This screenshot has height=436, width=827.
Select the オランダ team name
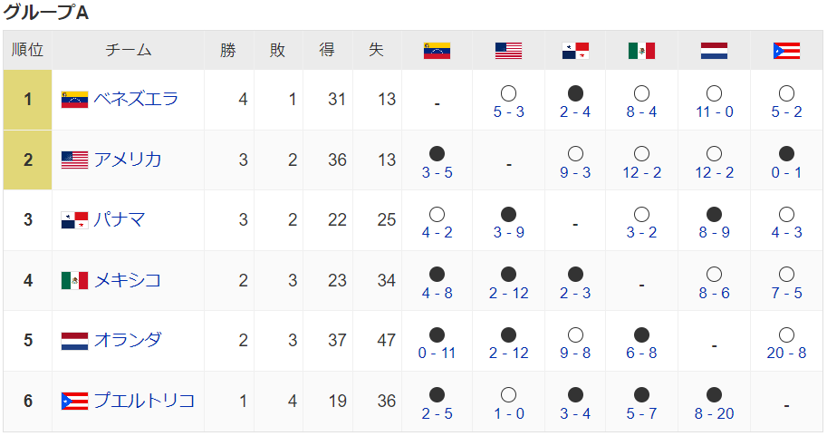point(128,341)
